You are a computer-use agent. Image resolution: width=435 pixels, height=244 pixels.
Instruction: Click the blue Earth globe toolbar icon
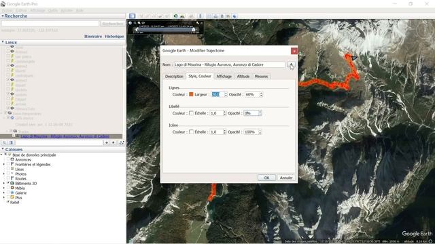coord(234,16)
